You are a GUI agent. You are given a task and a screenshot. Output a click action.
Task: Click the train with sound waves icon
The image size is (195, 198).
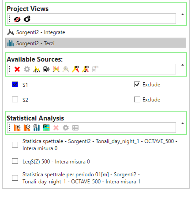coord(46,69)
